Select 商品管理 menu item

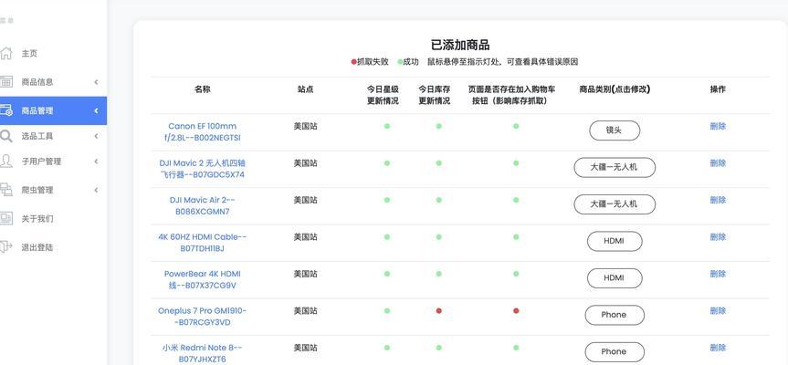[53, 110]
